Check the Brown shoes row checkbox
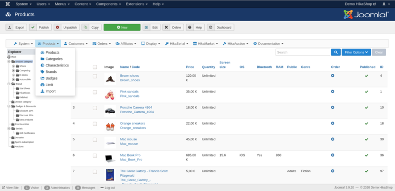 (x=95, y=76)
